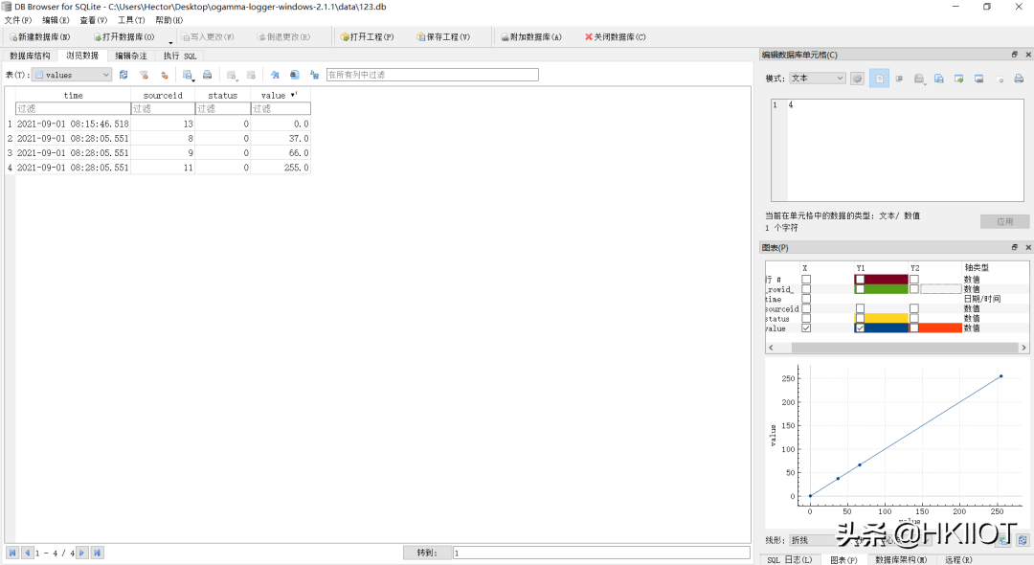This screenshot has height=565, width=1034.
Task: Switch to Execute SQL (执行 SQL) tab
Action: [180, 56]
